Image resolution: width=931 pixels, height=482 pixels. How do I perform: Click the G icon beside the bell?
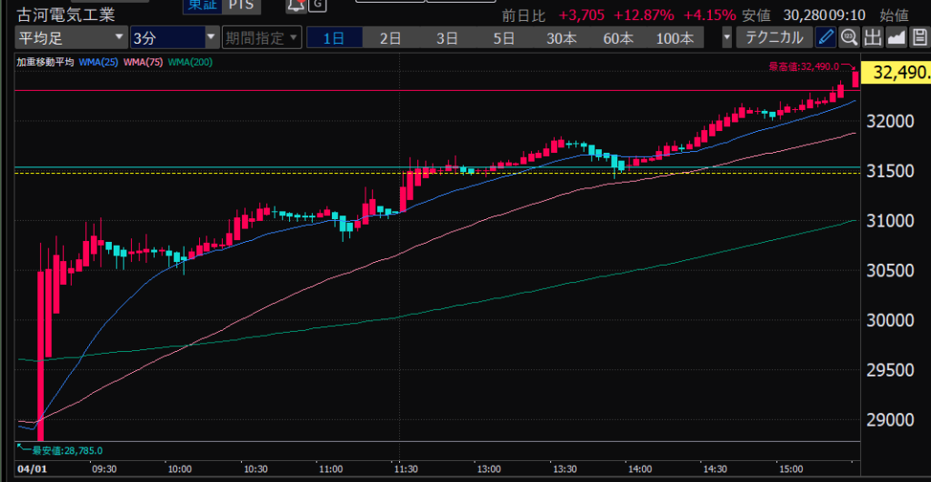coord(317,5)
